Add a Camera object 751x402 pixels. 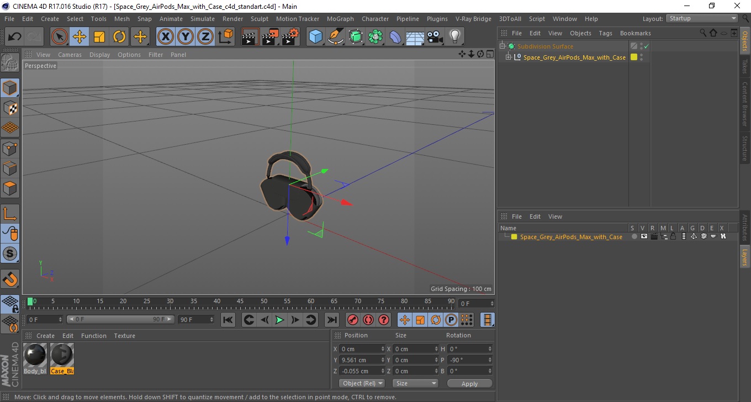(435, 37)
